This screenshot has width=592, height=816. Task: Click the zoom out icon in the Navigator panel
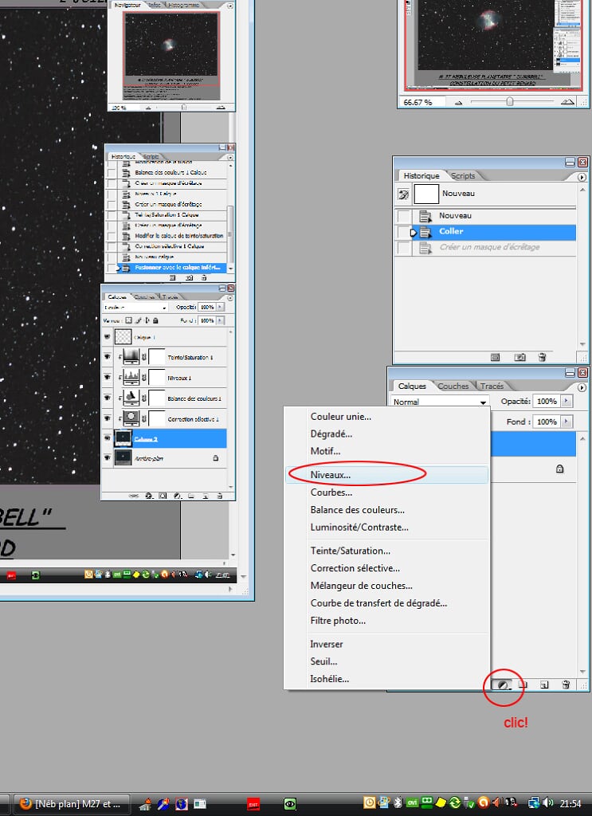click(458, 103)
